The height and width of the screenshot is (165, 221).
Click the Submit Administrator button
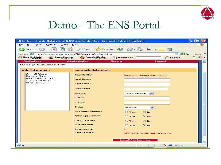tap(135, 140)
